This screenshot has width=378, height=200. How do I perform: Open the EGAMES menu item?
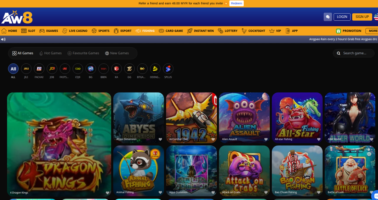click(x=49, y=31)
